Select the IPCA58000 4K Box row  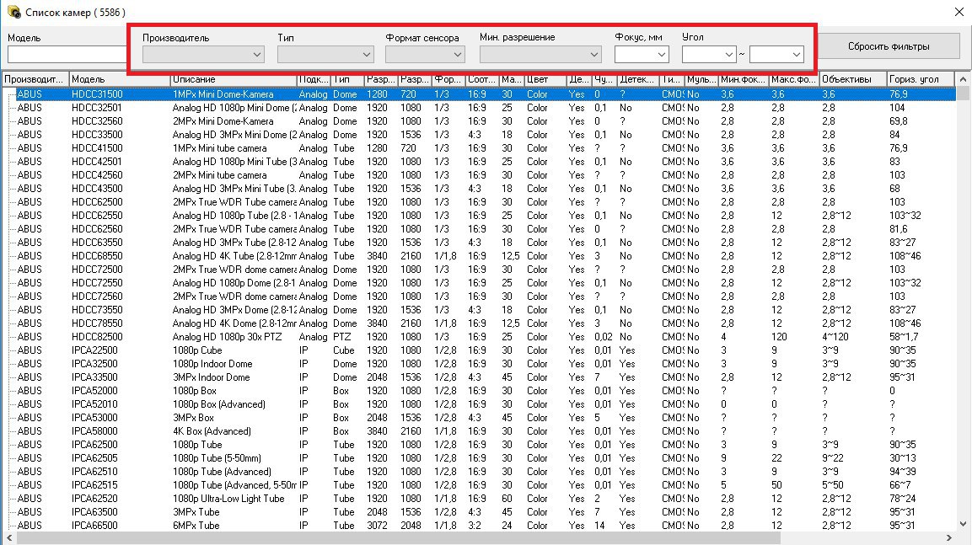coord(485,431)
